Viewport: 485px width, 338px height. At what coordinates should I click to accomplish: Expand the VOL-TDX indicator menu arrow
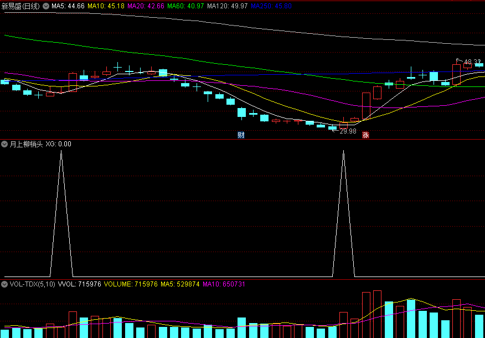(4, 284)
